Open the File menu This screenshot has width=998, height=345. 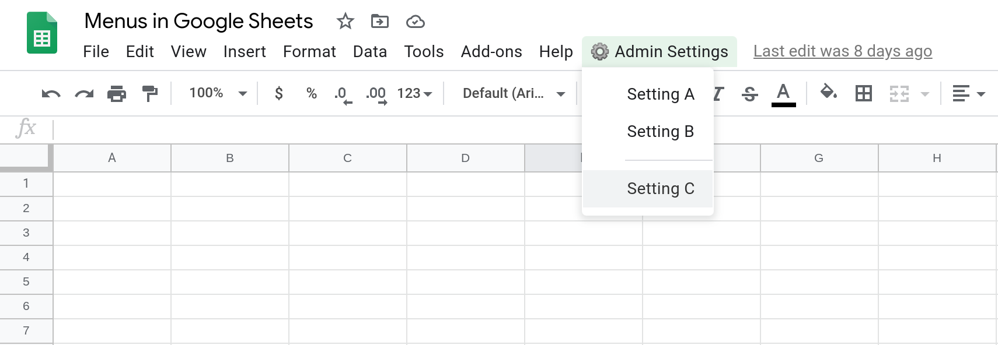click(x=96, y=52)
